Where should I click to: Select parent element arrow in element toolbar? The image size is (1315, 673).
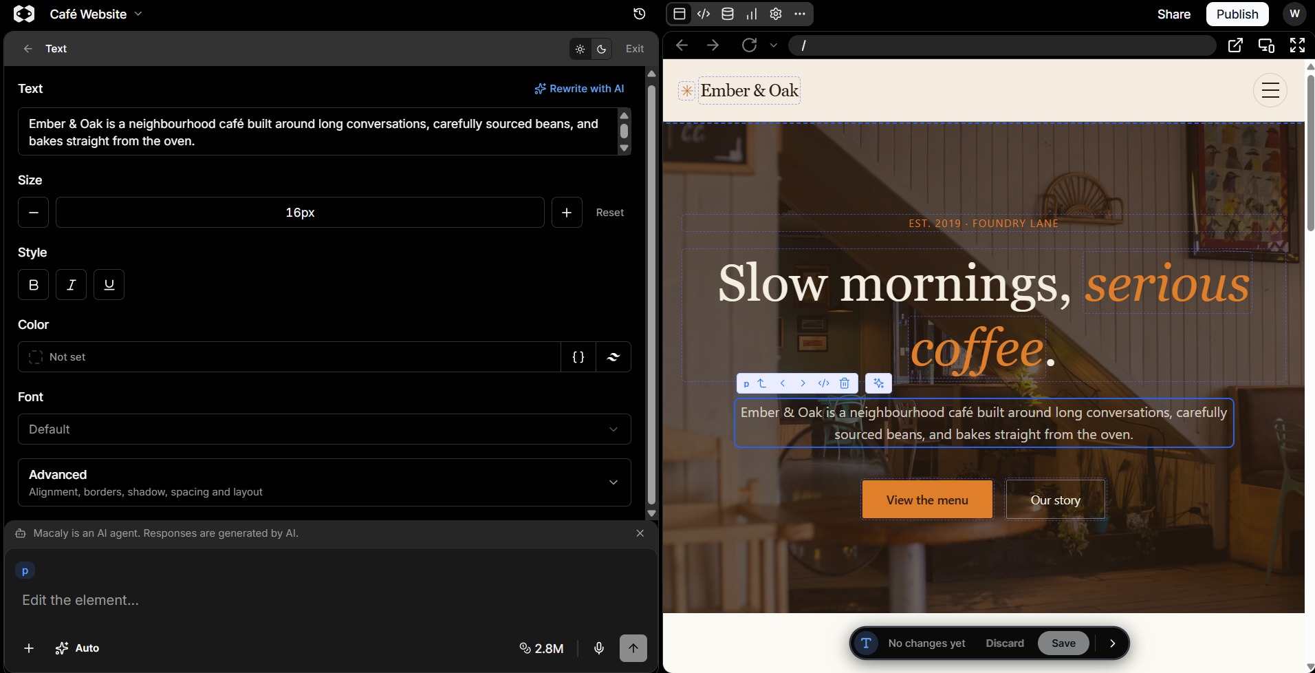762,383
